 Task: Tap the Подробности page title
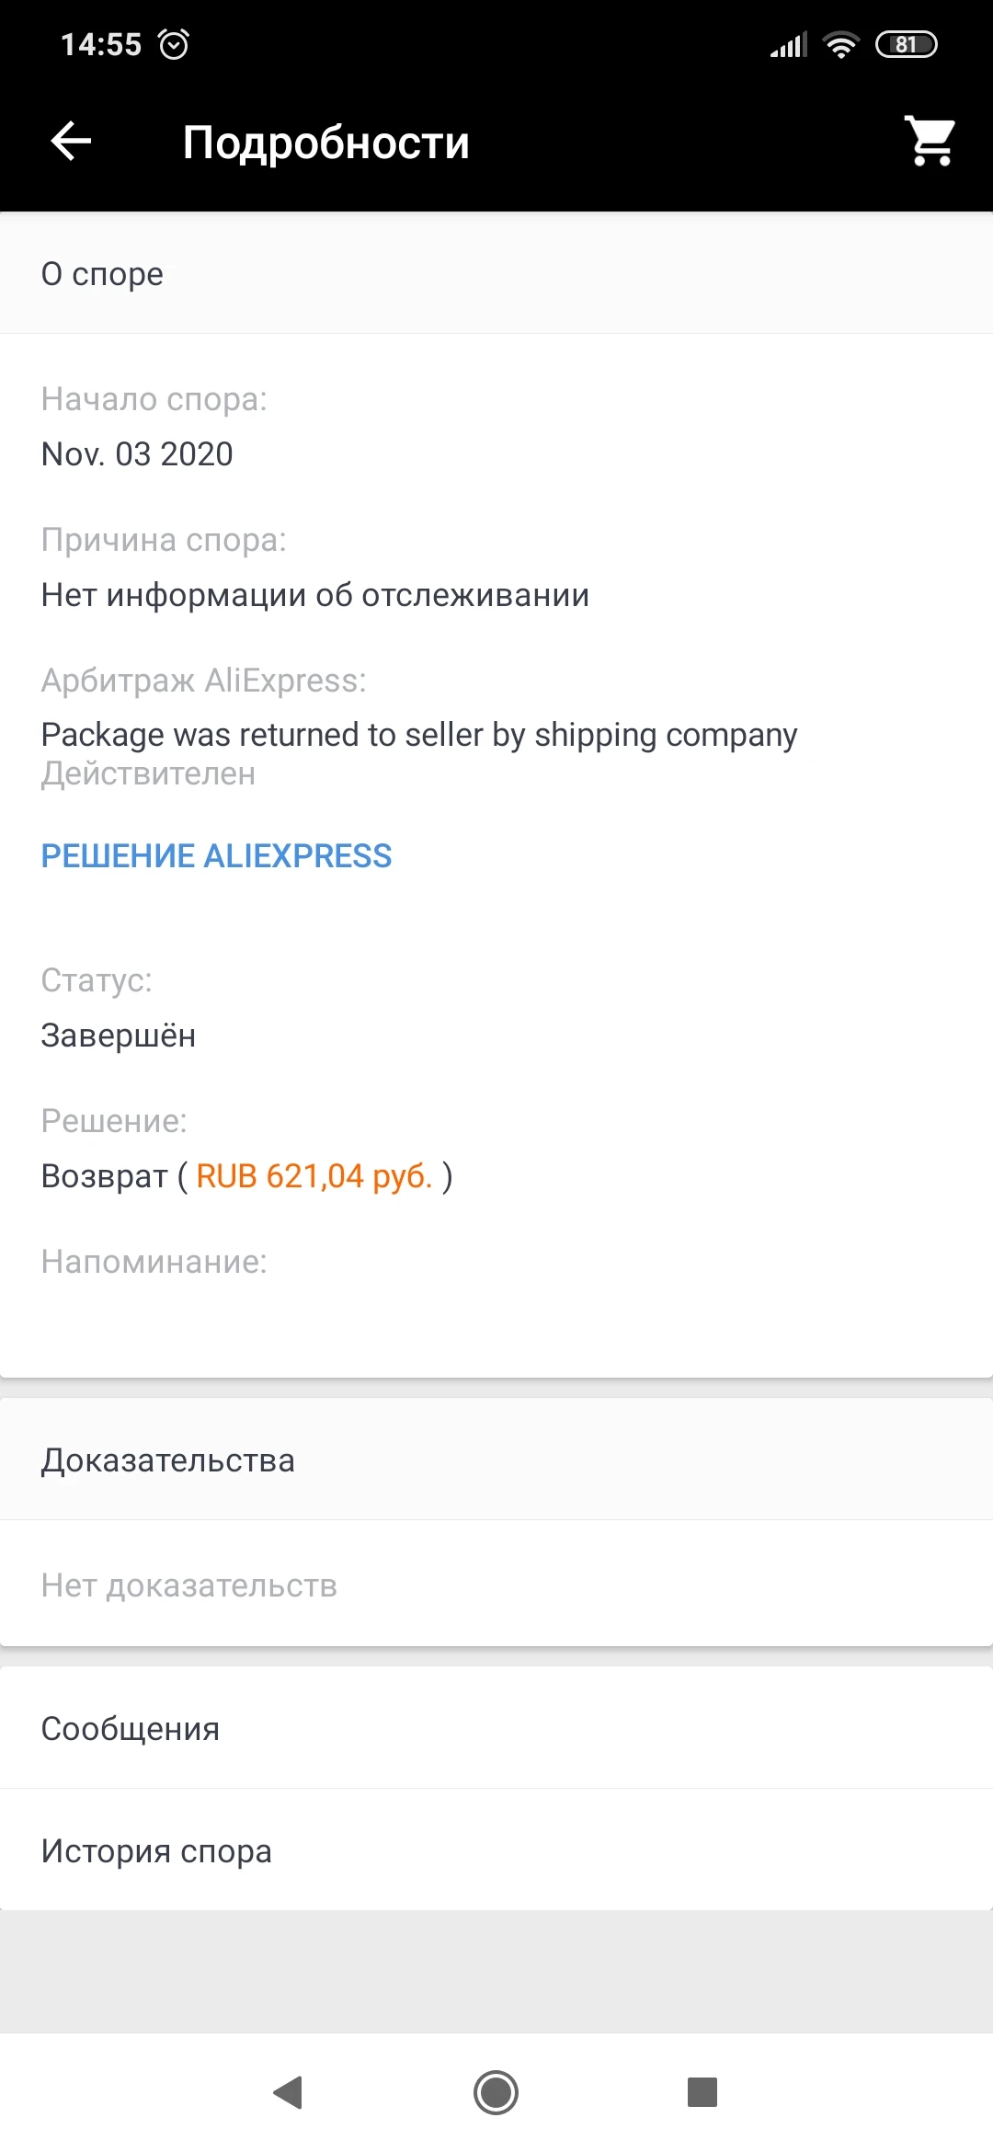tap(325, 143)
